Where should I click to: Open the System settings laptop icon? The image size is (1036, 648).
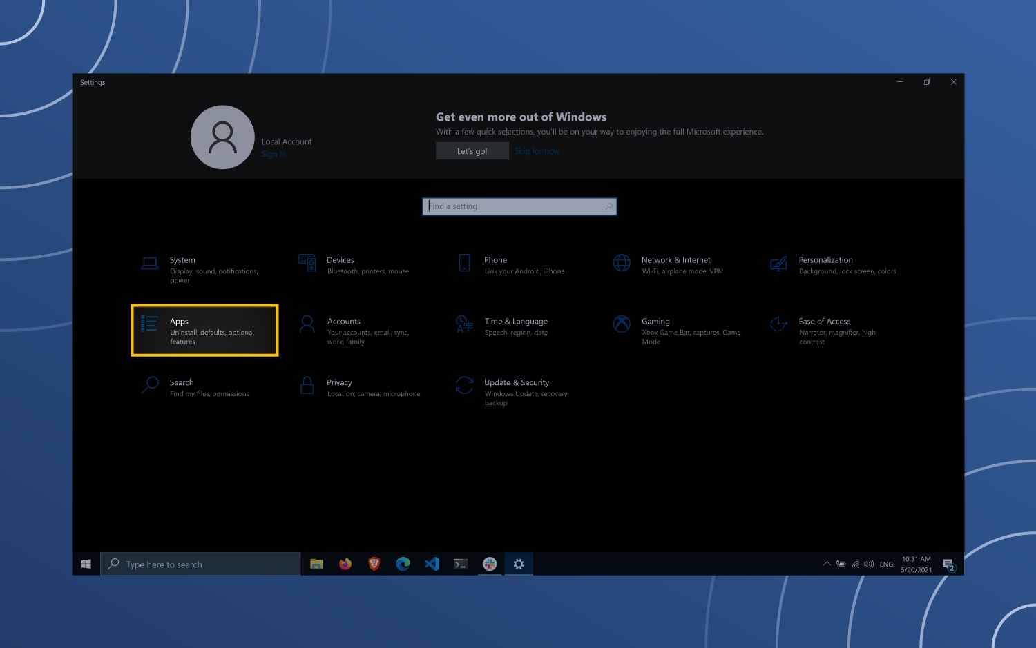[150, 263]
